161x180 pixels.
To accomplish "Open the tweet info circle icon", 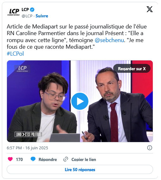I will coord(150,148).
